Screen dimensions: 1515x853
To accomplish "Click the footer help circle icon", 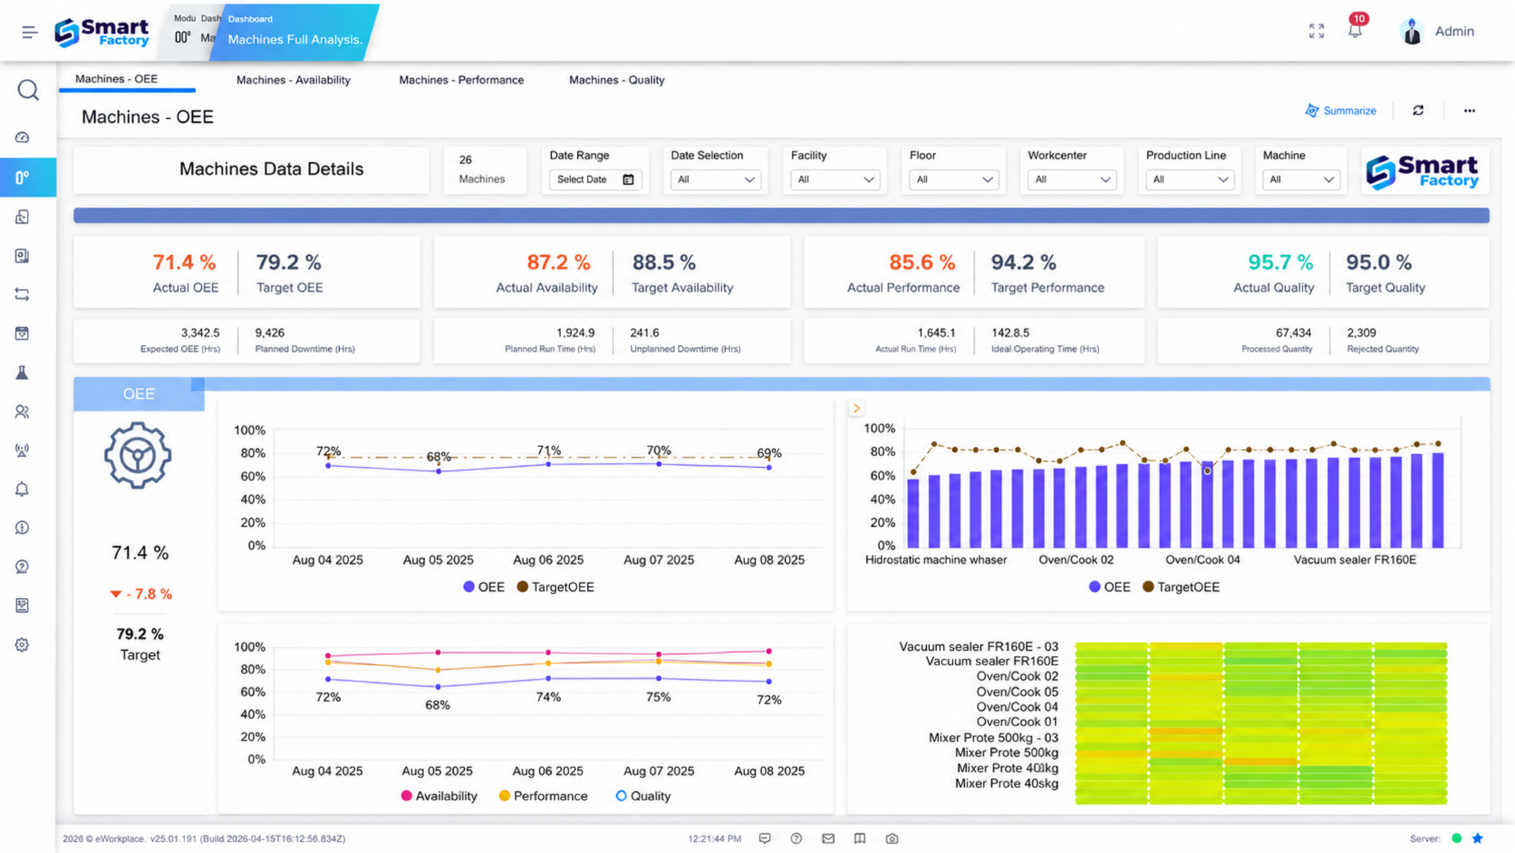I will pyautogui.click(x=796, y=839).
